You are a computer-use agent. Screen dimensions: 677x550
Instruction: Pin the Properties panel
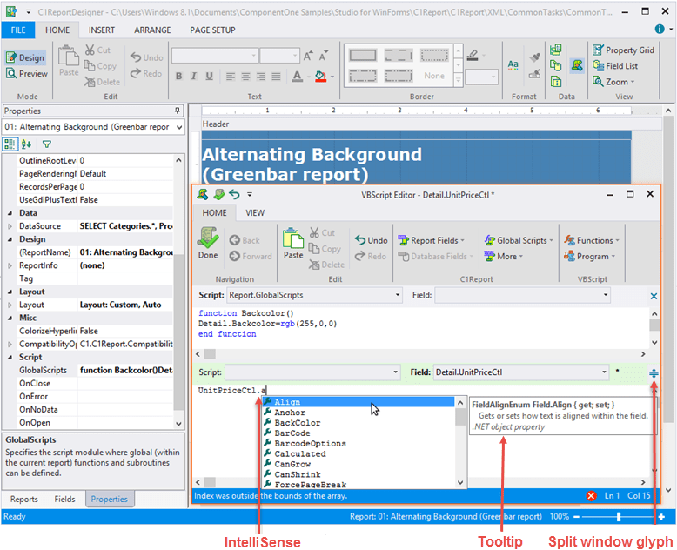click(x=177, y=111)
